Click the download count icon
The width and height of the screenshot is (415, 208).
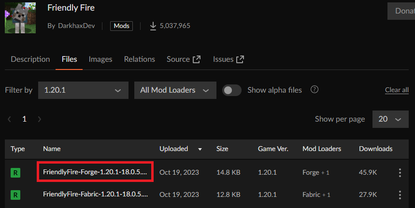click(153, 26)
